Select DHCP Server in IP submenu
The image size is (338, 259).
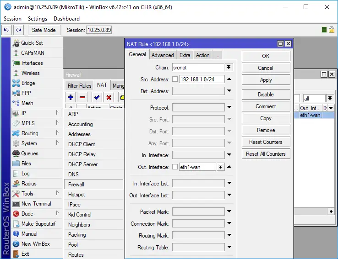tap(93, 164)
